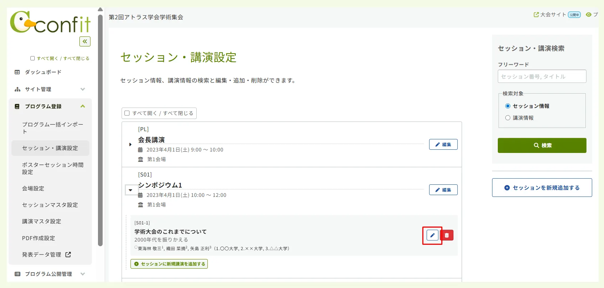Check the session list すべて開く checkbox
Image resolution: width=604 pixels, height=288 pixels.
coord(127,113)
